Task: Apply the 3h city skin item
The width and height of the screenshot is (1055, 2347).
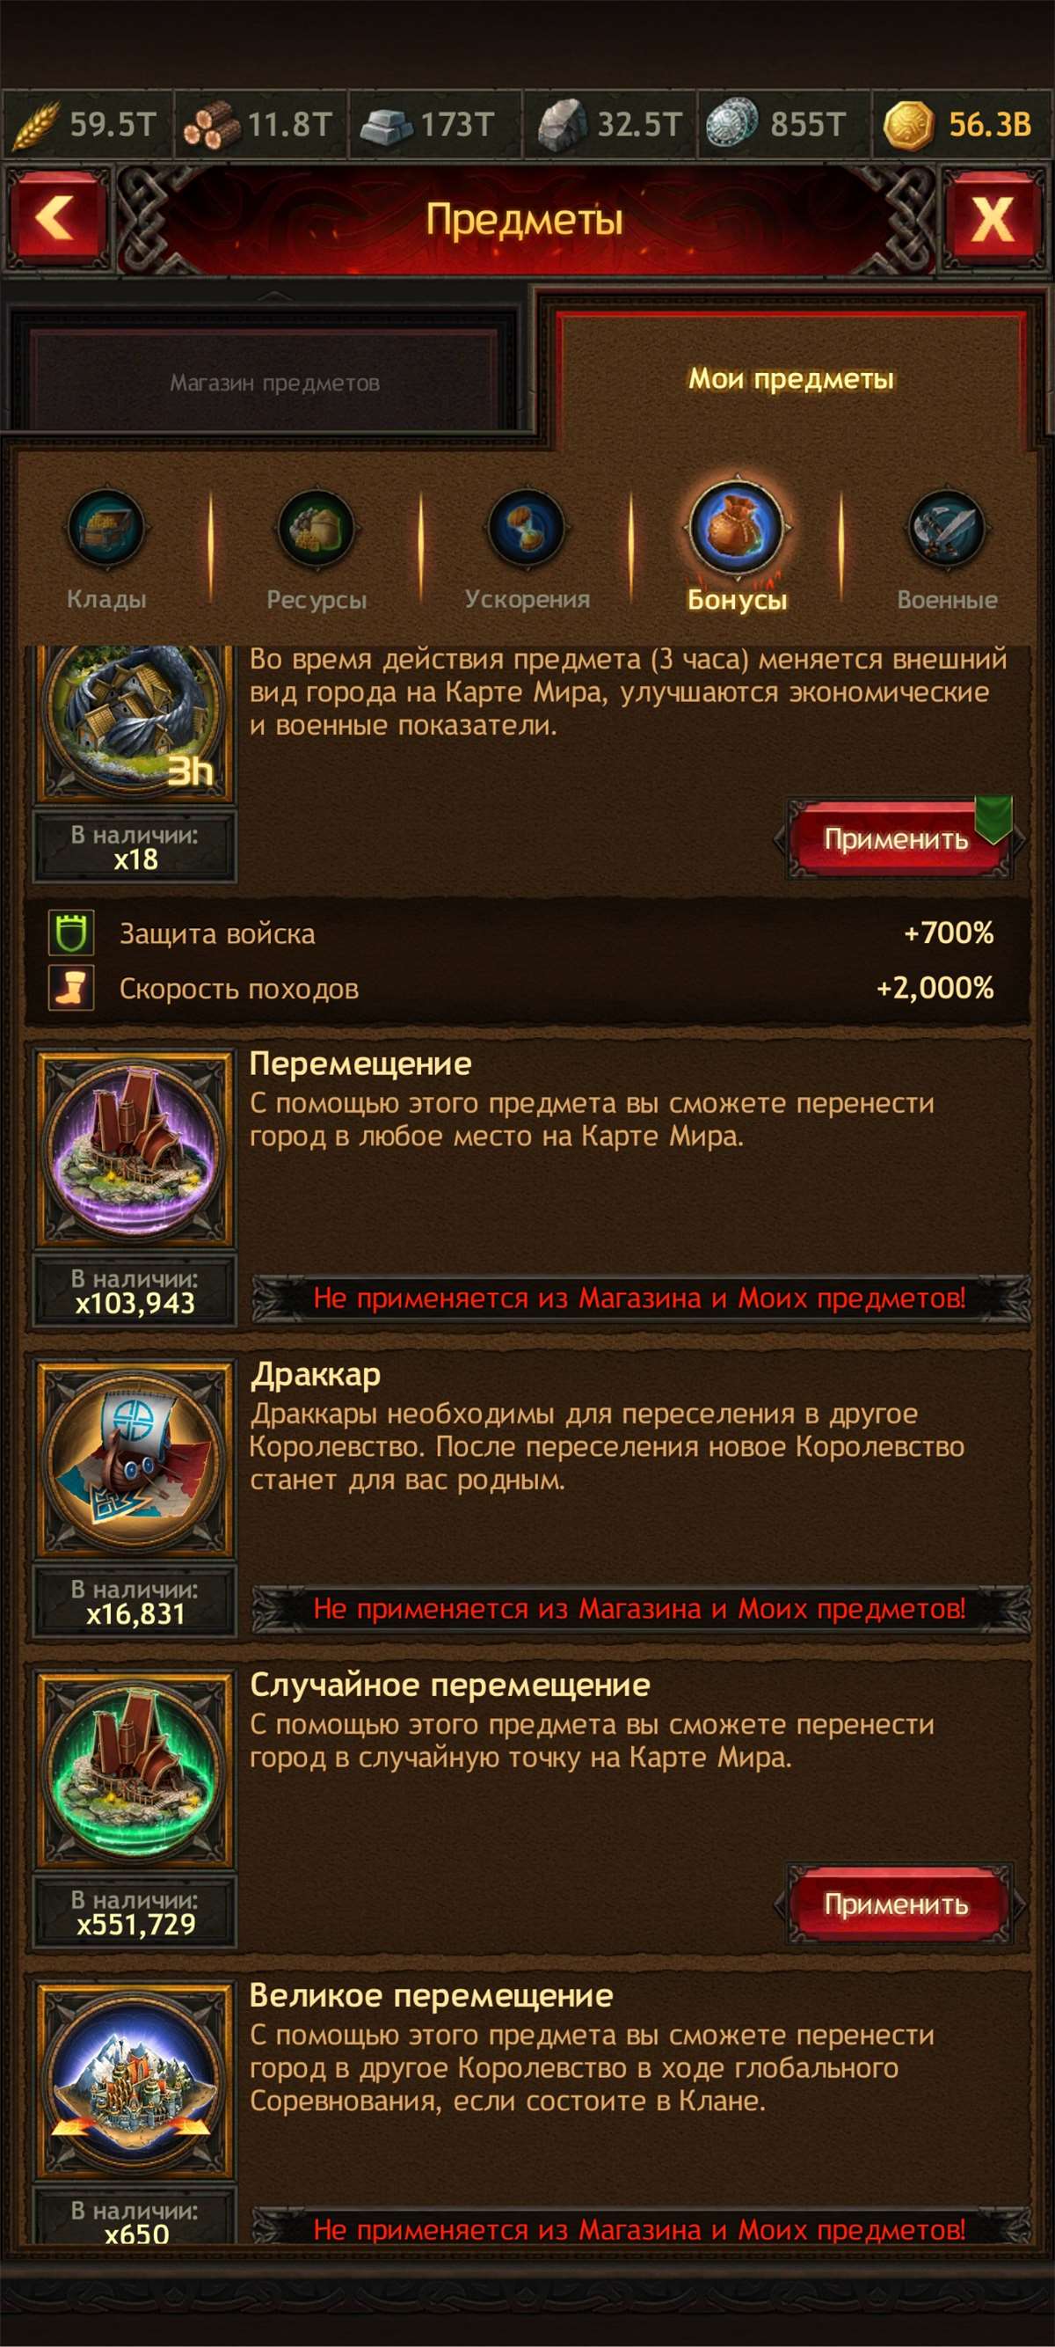Action: click(897, 839)
